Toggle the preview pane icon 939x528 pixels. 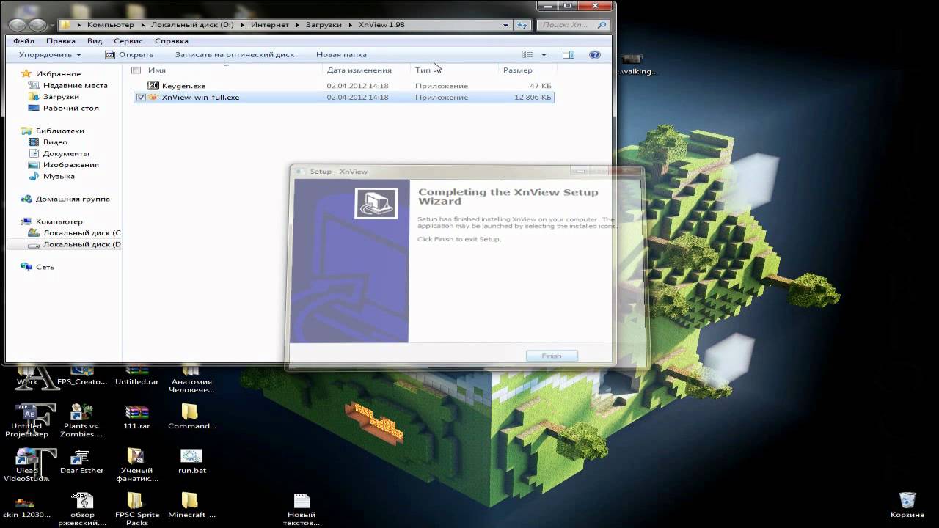point(569,54)
